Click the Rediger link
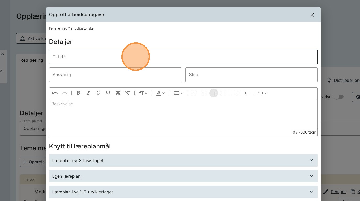360x201 pixels. (x=338, y=192)
